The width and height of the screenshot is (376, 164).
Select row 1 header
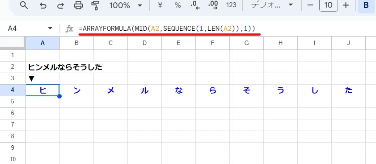point(13,55)
